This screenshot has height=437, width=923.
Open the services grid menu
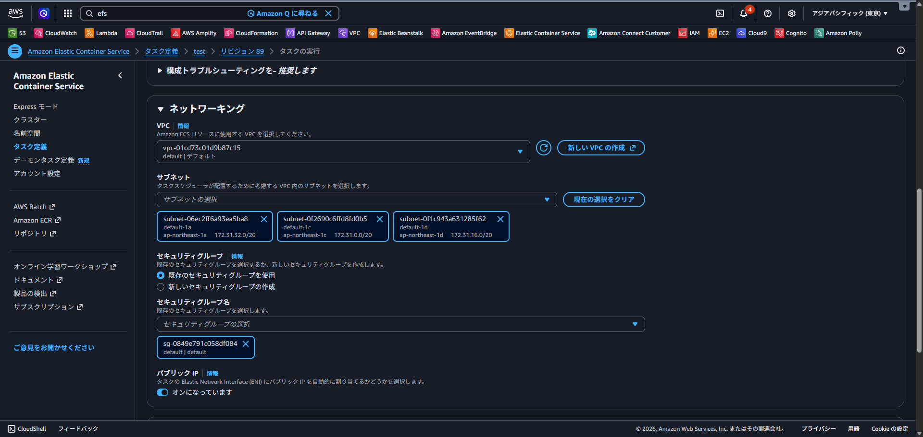(x=68, y=13)
